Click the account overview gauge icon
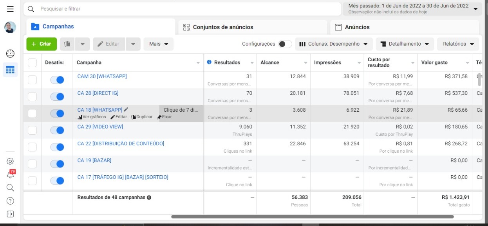 (x=10, y=53)
